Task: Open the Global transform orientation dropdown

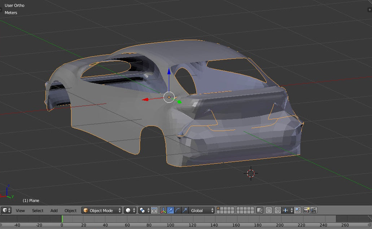Action: [202, 210]
